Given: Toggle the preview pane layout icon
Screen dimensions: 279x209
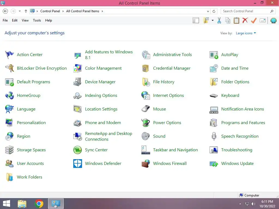Looking at the screenshot, I should (x=196, y=20).
